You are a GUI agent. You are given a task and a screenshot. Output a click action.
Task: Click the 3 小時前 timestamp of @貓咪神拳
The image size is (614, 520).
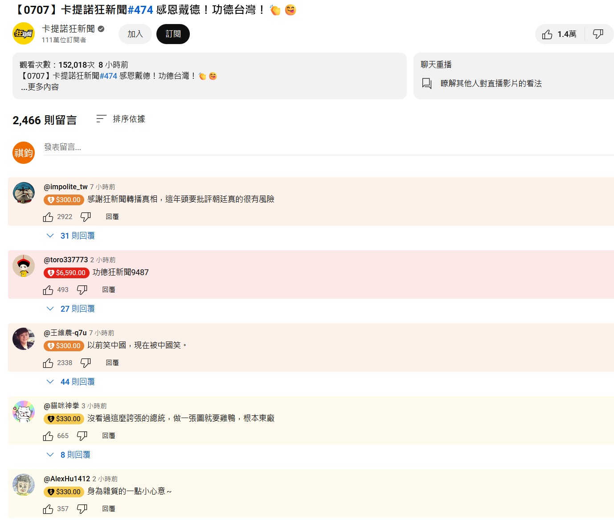[94, 406]
